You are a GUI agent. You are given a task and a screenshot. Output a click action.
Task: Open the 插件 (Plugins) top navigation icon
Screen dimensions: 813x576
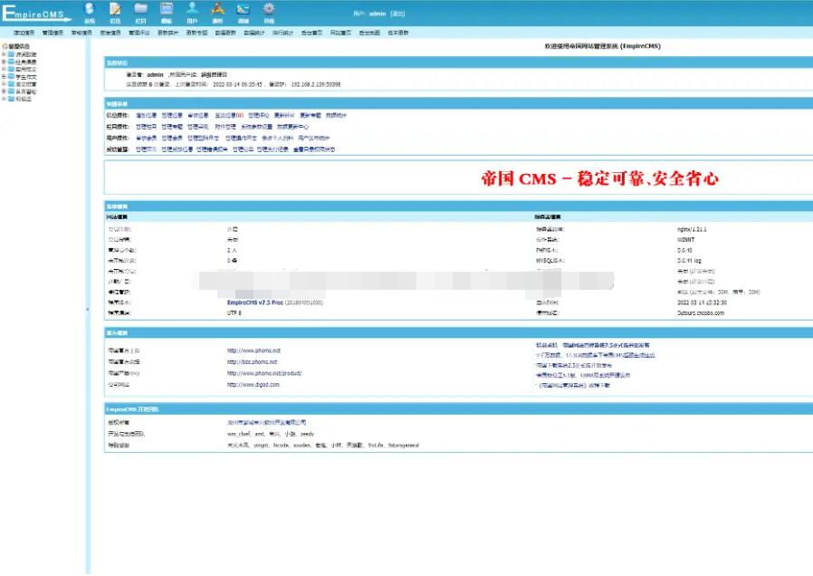pos(215,11)
